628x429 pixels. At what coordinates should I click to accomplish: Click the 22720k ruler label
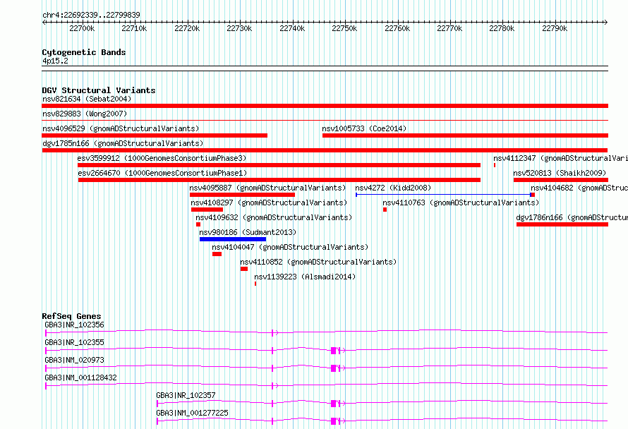pos(187,28)
